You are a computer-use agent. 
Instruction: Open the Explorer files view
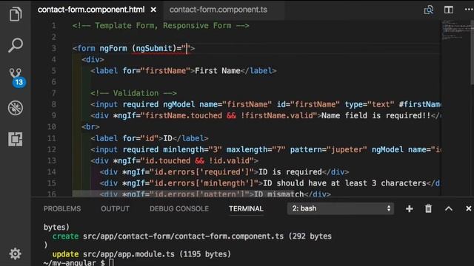point(16,14)
